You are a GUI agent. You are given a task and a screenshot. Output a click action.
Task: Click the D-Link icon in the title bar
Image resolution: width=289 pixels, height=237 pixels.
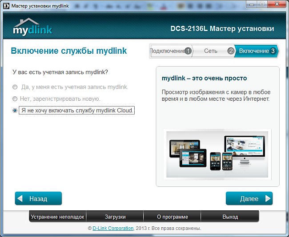(x=5, y=4)
